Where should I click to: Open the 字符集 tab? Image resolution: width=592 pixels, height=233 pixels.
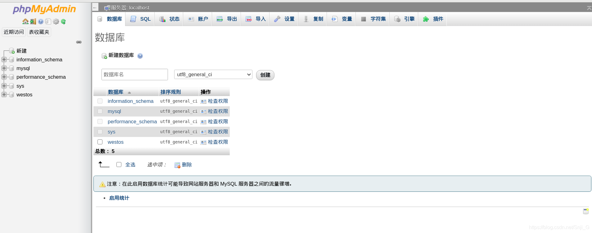point(373,19)
